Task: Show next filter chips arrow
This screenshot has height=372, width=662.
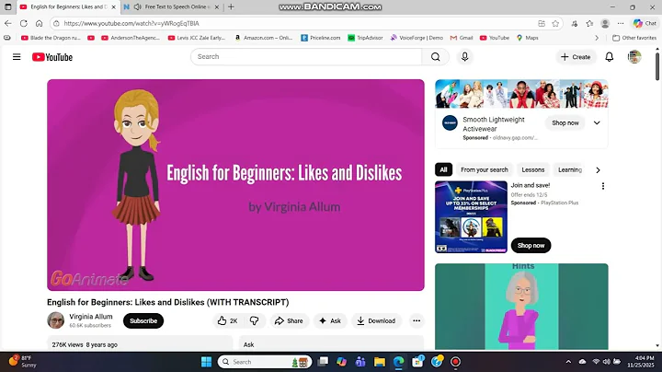Action: pyautogui.click(x=598, y=170)
